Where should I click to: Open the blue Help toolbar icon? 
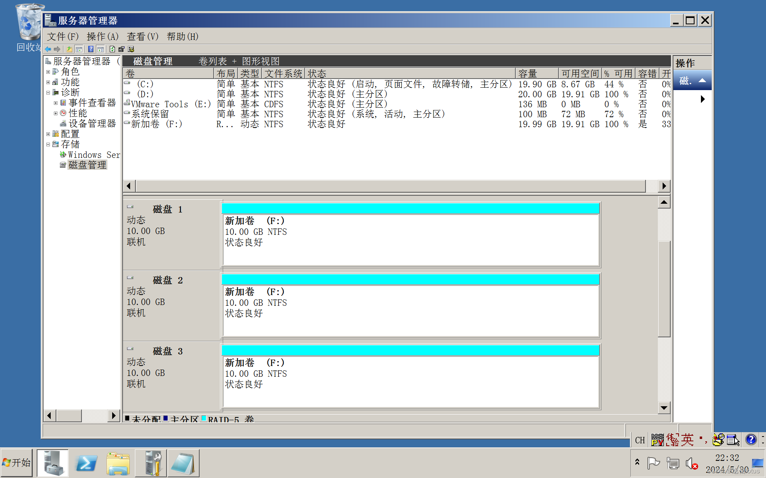pos(91,49)
